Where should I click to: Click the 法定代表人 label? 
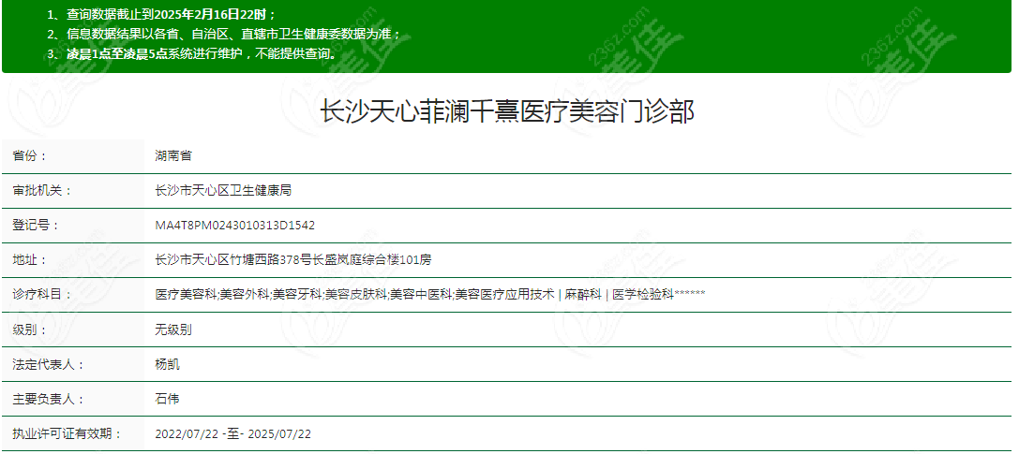(x=48, y=364)
